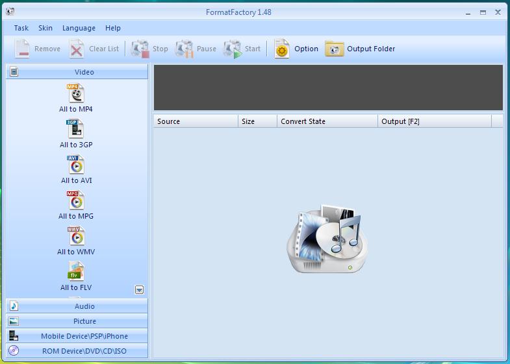Collapse the Video category header
This screenshot has height=364, width=510.
pyautogui.click(x=77, y=72)
